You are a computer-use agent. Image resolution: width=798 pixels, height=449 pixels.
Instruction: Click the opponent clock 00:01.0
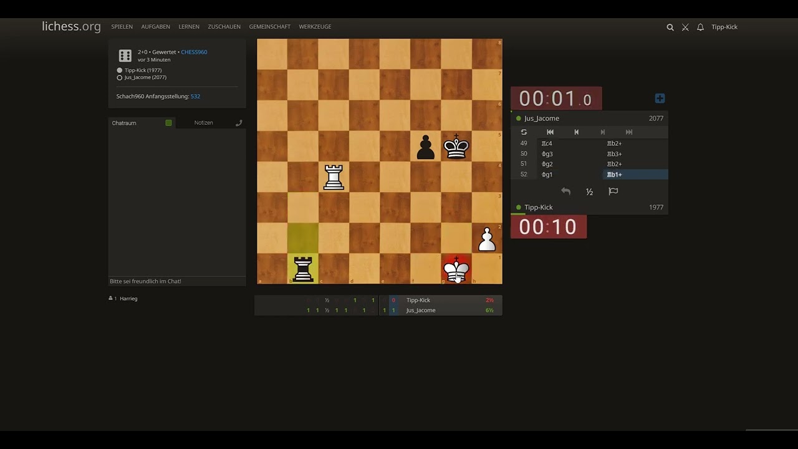tap(556, 99)
